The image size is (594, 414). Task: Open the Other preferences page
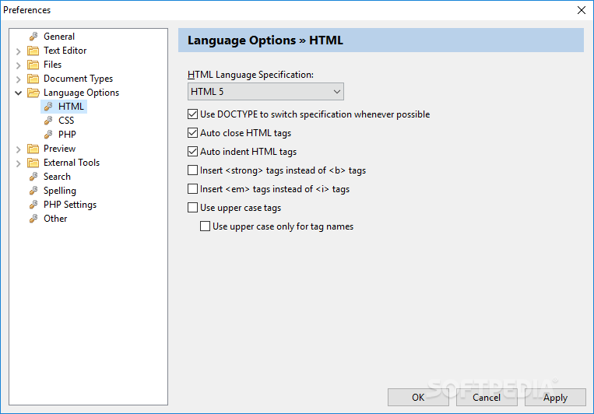point(55,219)
